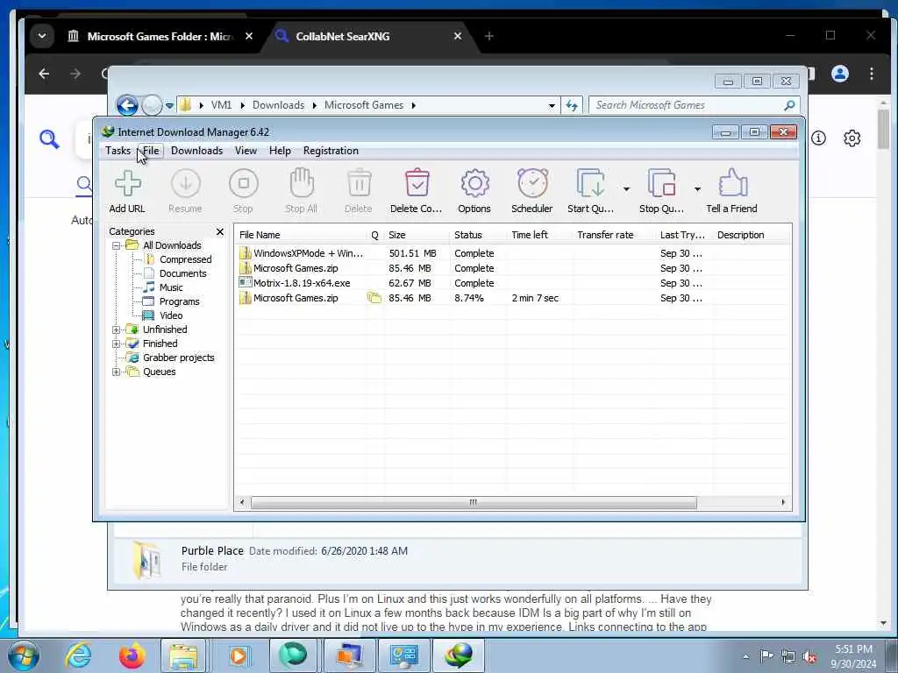Open the Scheduler clock icon
The height and width of the screenshot is (673, 898).
coord(532,183)
